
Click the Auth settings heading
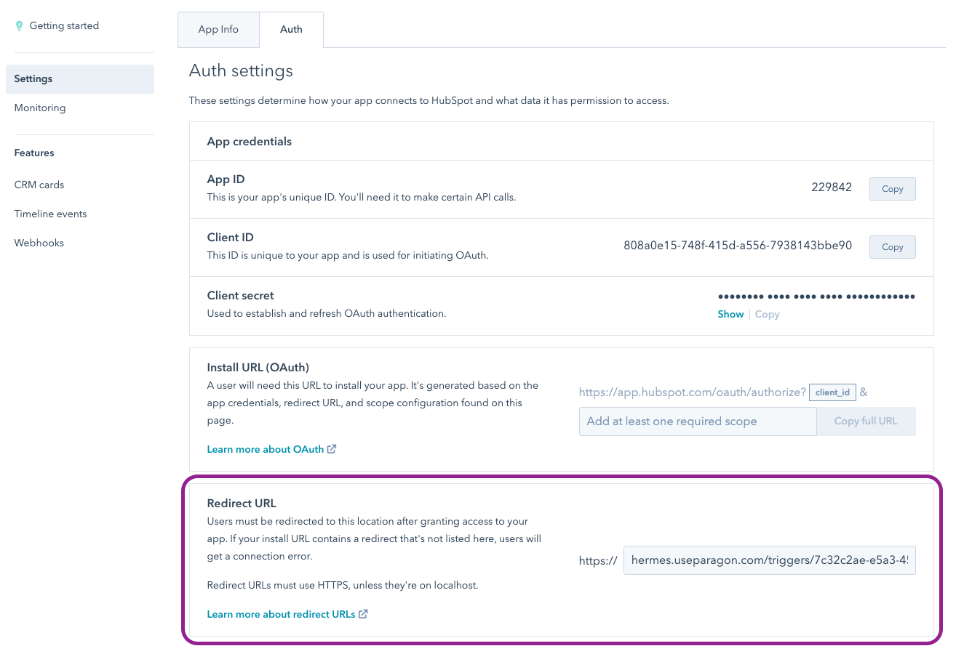241,70
